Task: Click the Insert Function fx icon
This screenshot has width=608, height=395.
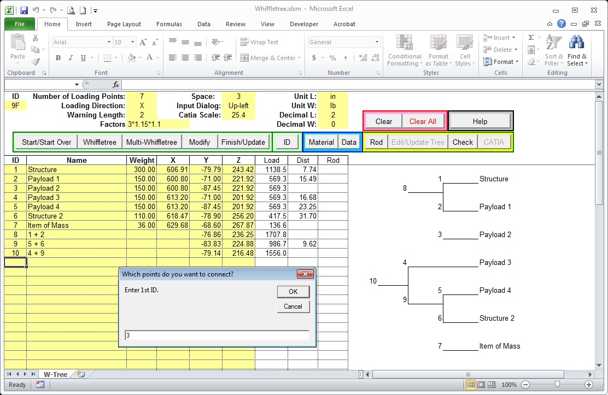Action: coord(115,85)
